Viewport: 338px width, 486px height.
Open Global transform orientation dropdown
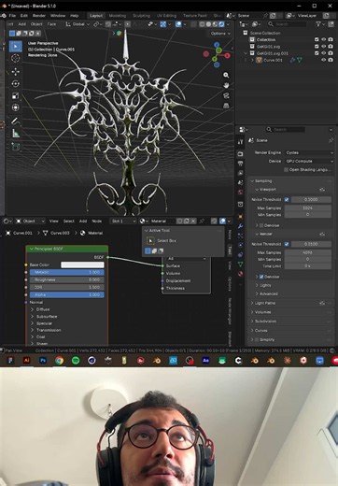[77, 24]
